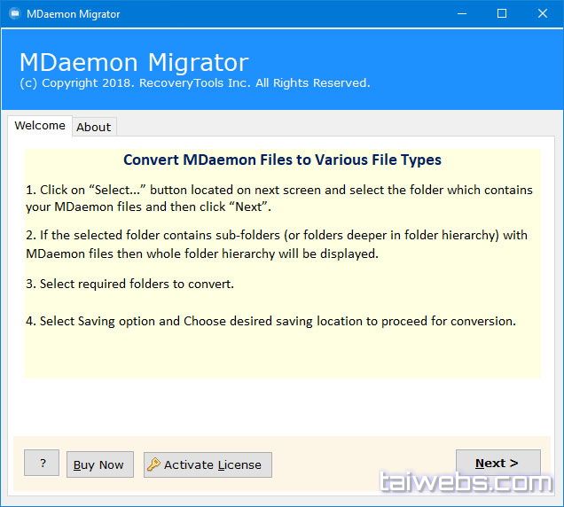Click the taiwebs.com watermark
564x507 pixels.
[466, 483]
